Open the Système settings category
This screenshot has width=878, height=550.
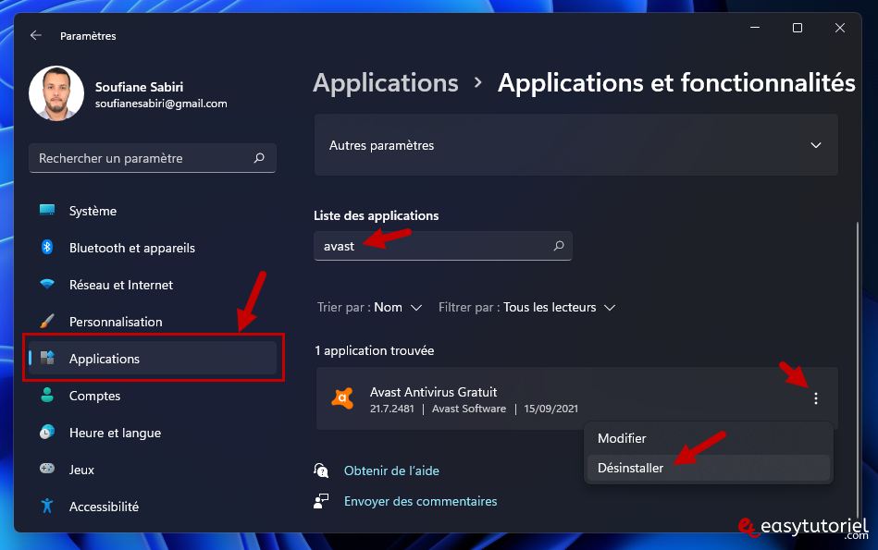(x=153, y=211)
